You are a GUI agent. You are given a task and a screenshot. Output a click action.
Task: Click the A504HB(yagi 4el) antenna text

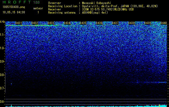click(95, 13)
